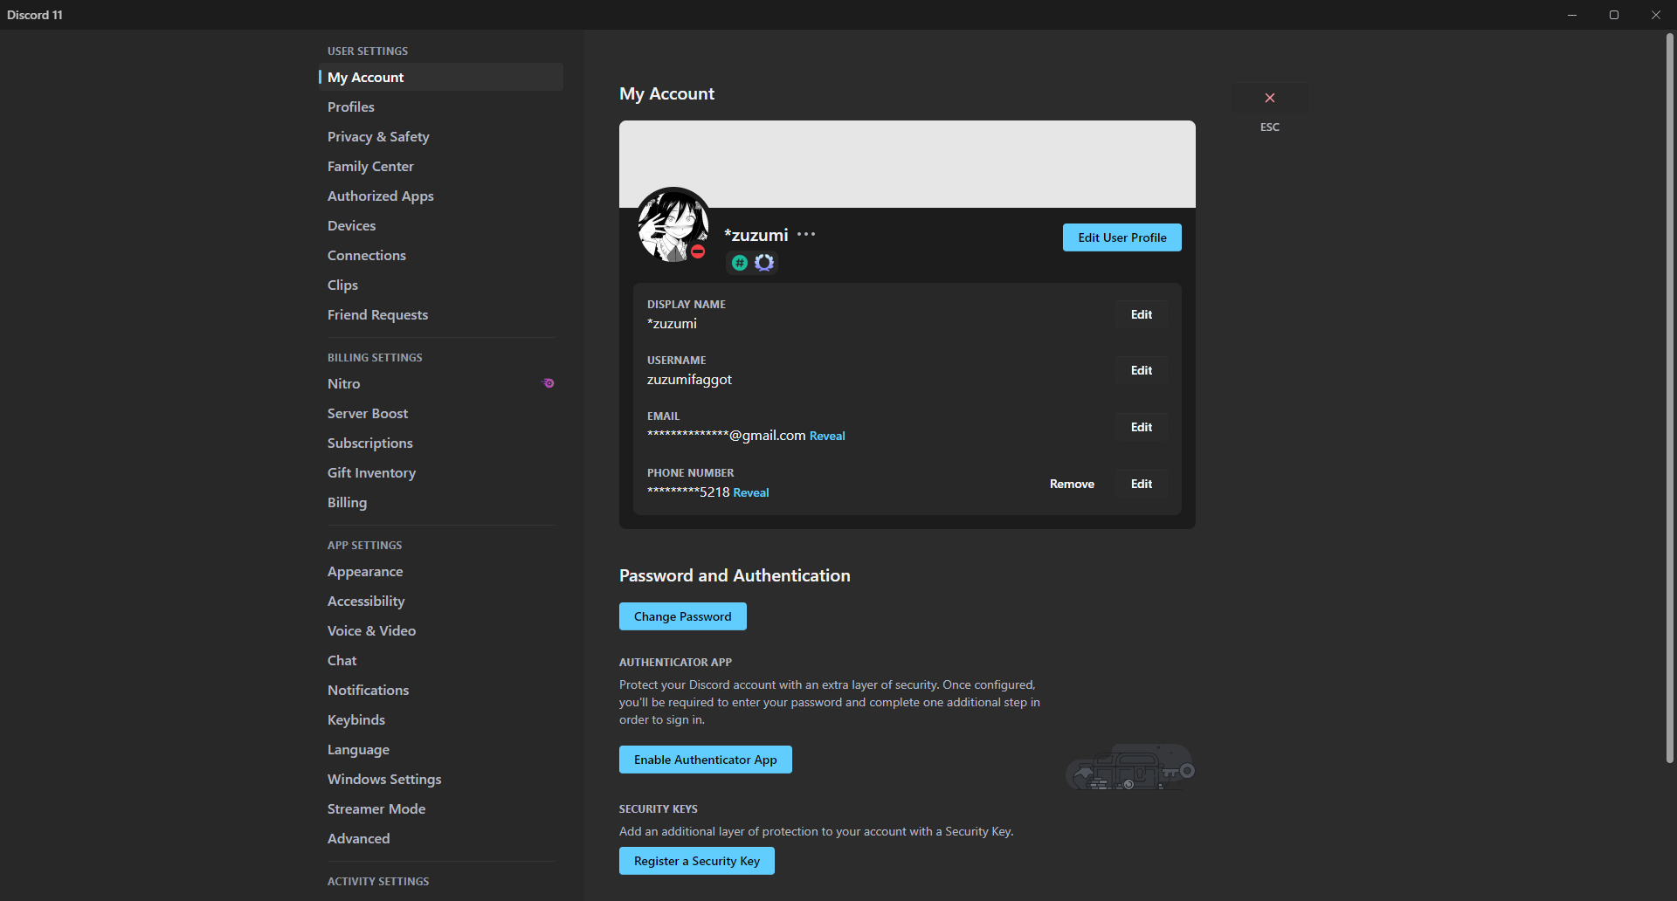Click the *zuzumi name in profile card
The image size is (1677, 901).
[756, 235]
